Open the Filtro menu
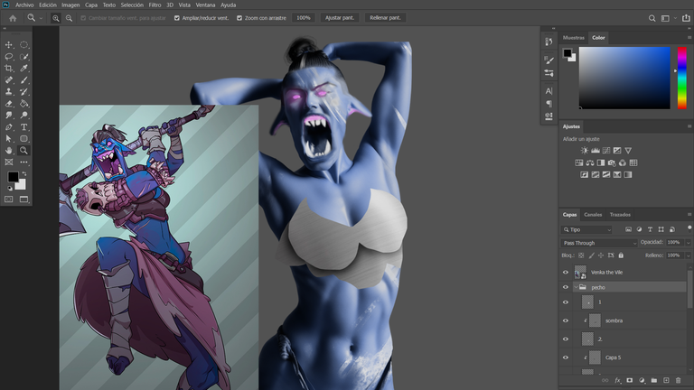Viewport: 694px width, 390px height. (155, 5)
